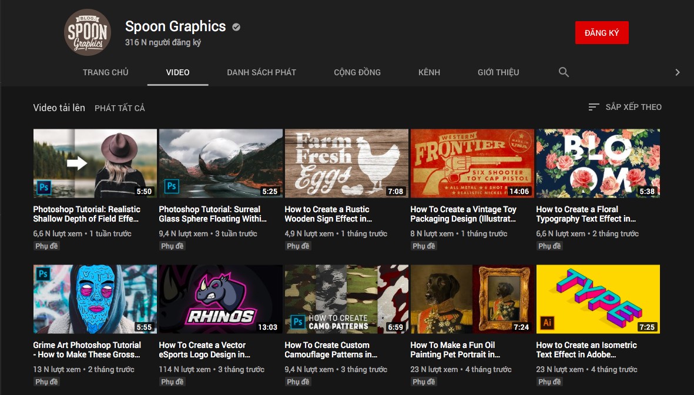
Task: Click the 14:06 duration badge on Frontier thumbnail
Action: pyautogui.click(x=519, y=191)
